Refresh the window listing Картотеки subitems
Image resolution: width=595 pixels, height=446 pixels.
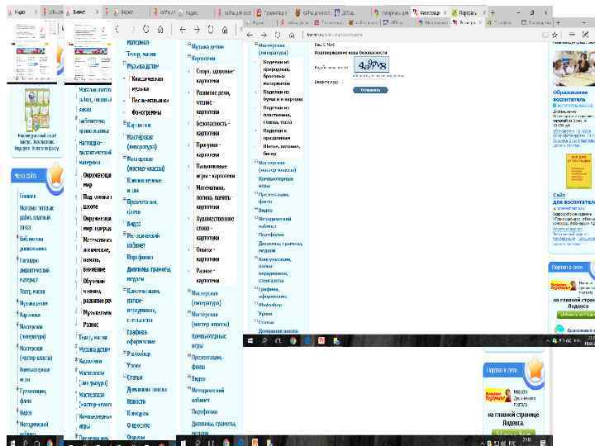211,29
